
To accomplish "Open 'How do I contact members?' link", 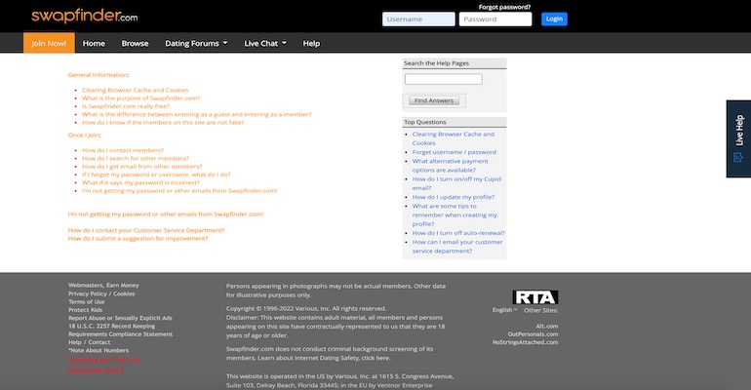I will (x=123, y=150).
